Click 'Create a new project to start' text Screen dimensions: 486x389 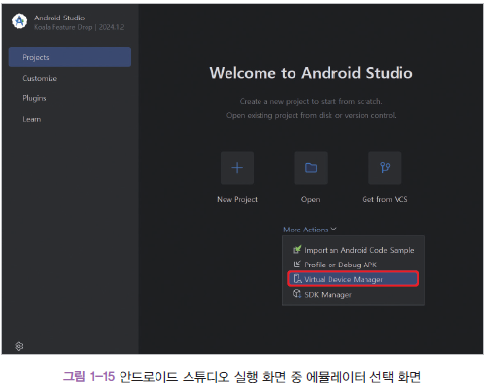(x=311, y=101)
